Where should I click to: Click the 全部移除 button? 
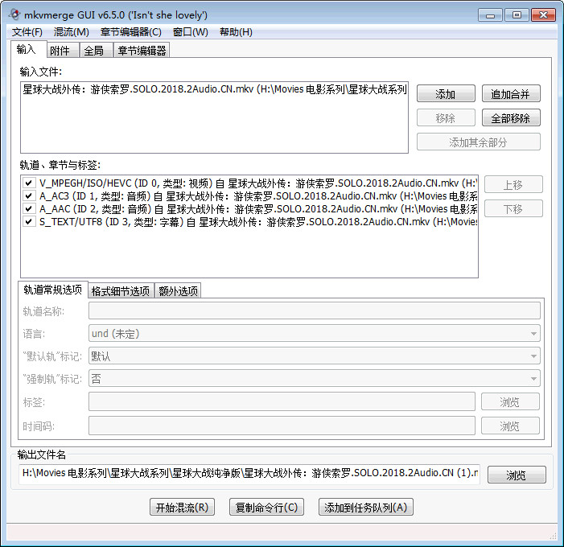[510, 118]
